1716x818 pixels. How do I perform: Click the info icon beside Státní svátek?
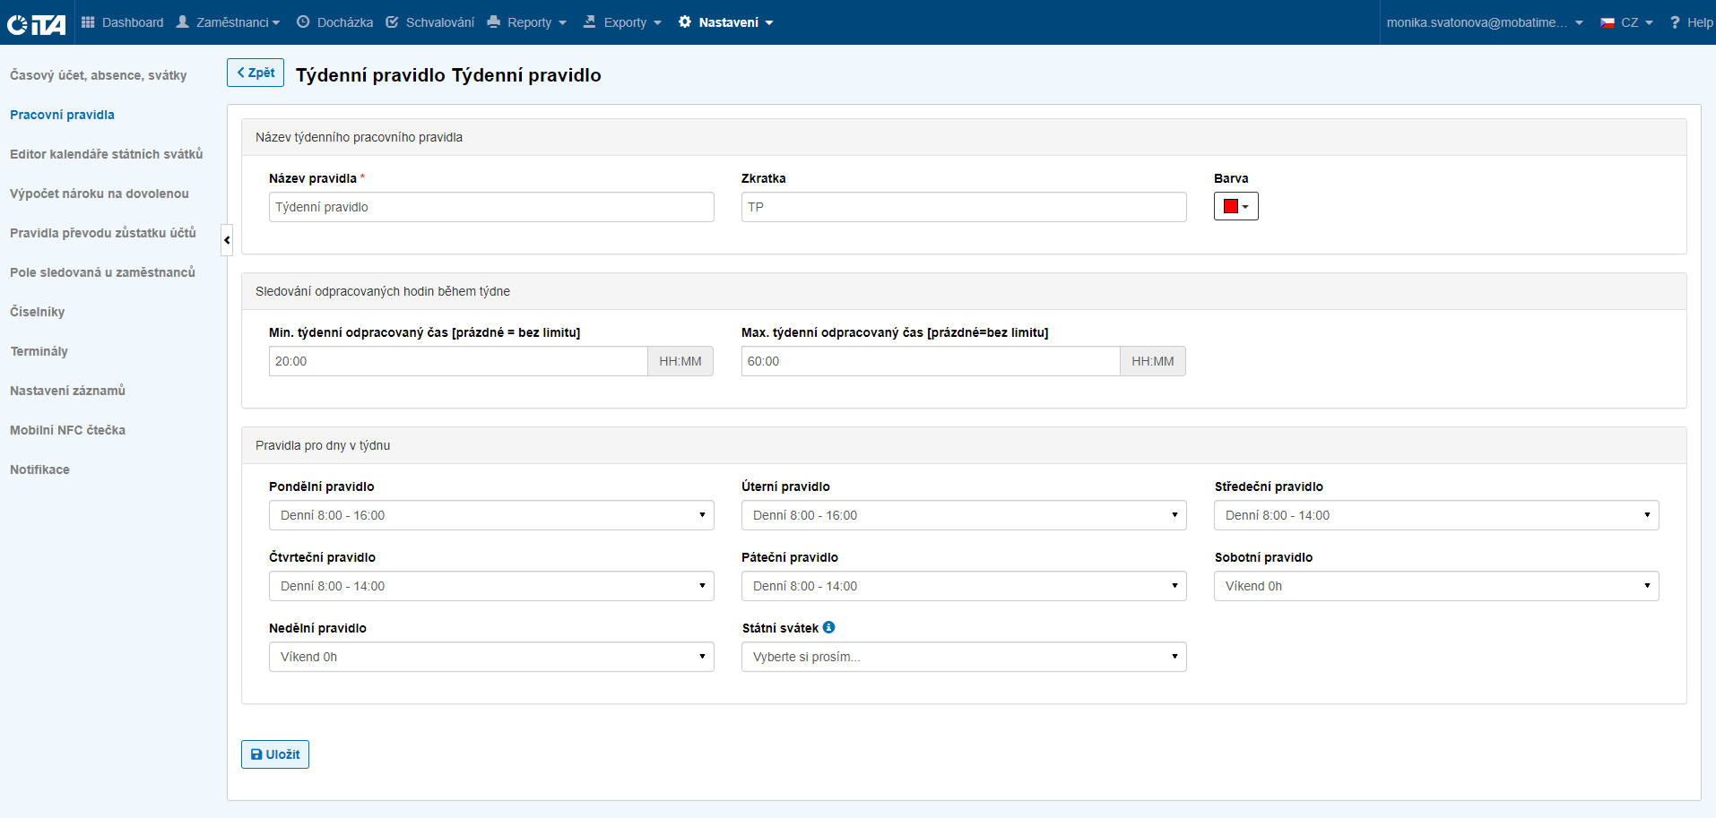pyautogui.click(x=828, y=627)
